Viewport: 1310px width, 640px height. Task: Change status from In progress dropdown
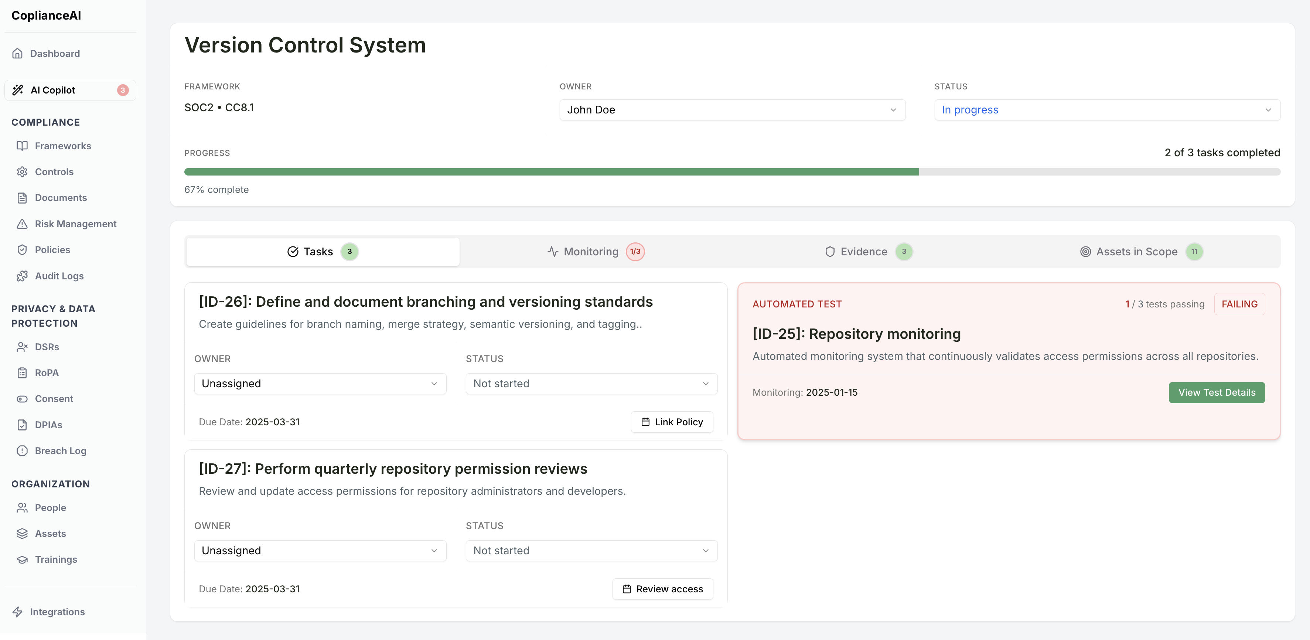click(1108, 109)
